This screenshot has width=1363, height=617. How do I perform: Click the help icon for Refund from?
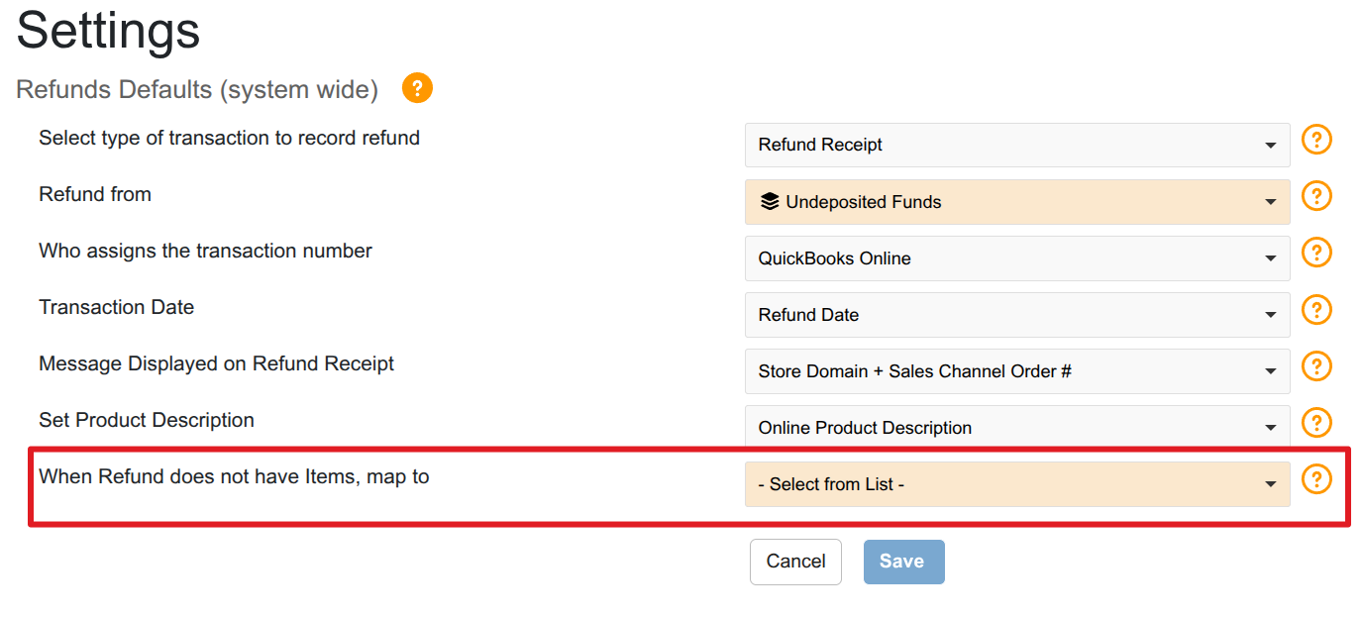[x=1315, y=197]
